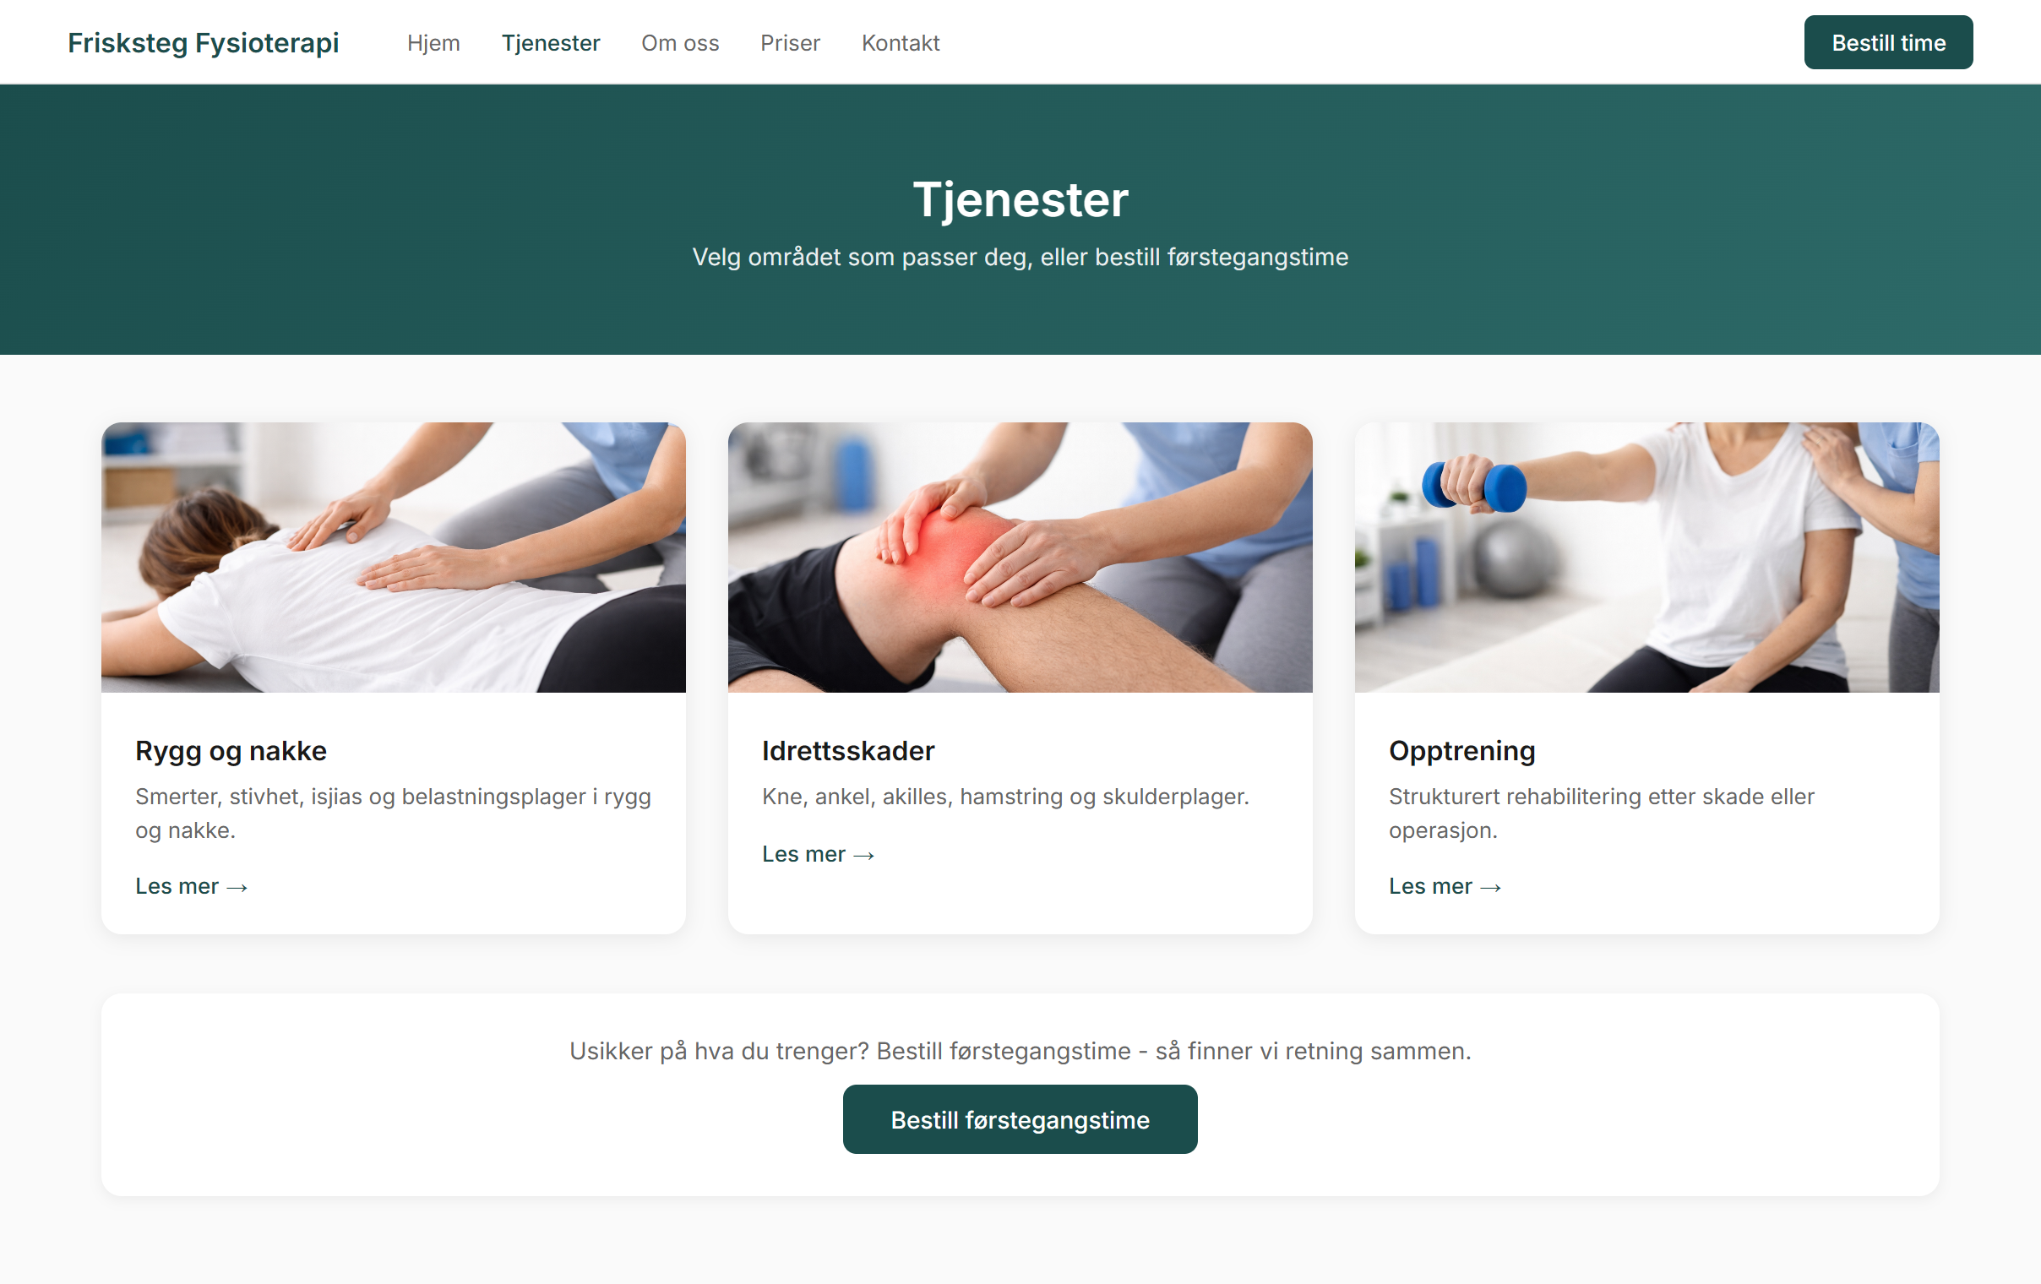Go to the Hjem page
Screen dimensions: 2041x1284
(433, 42)
